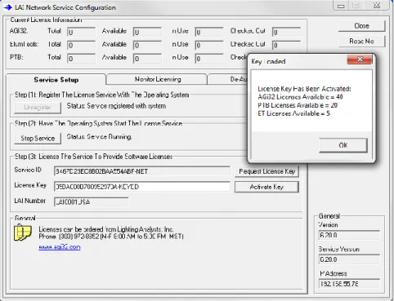
Task: Click 'License Key Has Been Activated' text
Action: click(304, 89)
